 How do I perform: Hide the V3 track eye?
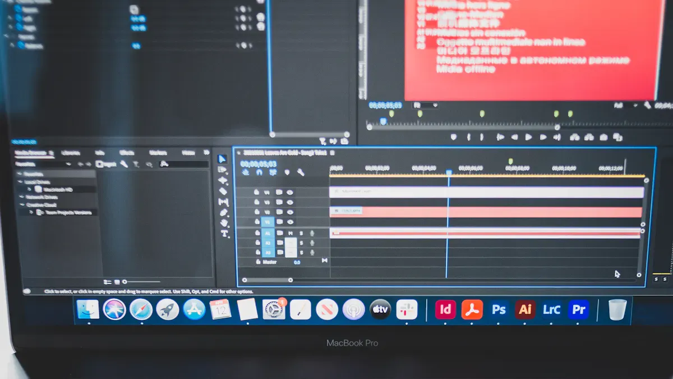point(290,202)
